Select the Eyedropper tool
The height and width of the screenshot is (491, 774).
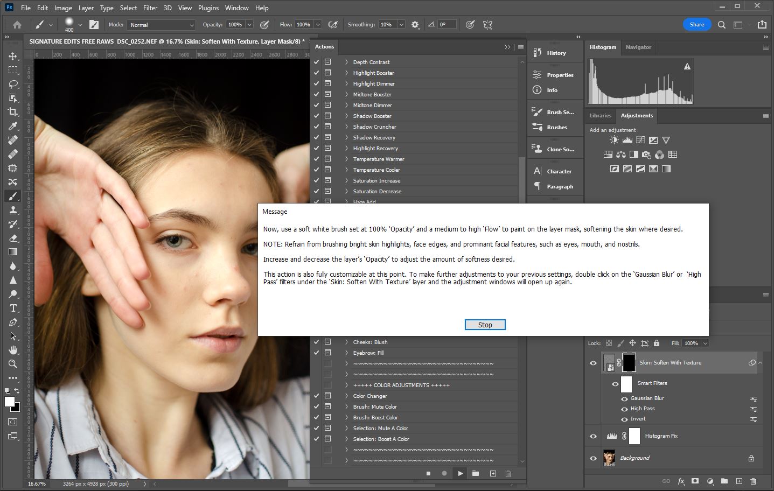pos(13,126)
